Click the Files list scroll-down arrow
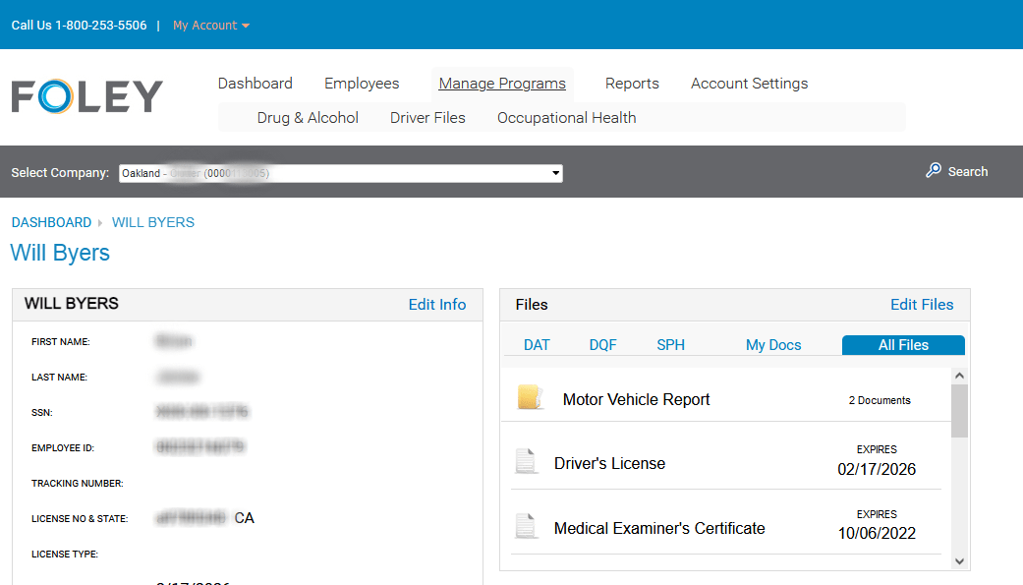 (958, 560)
